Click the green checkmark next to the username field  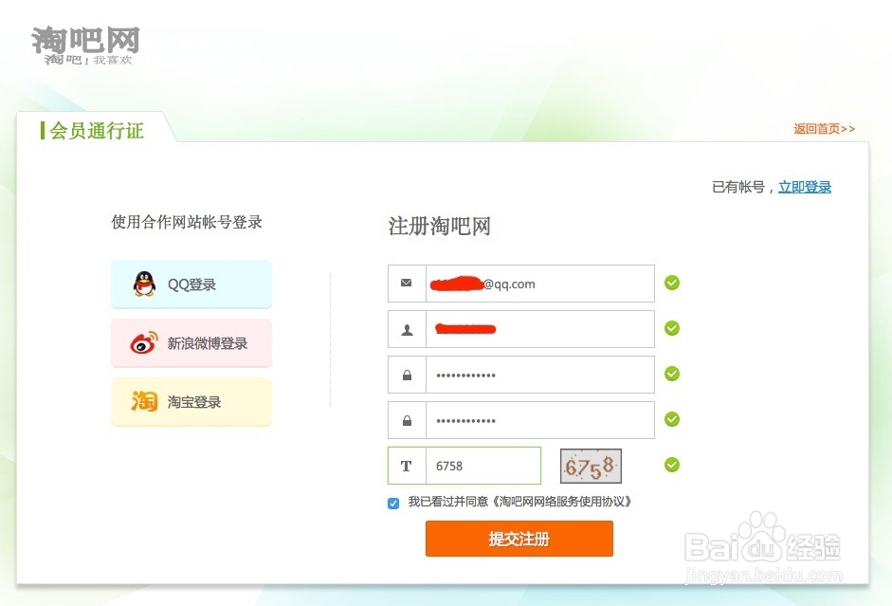672,328
